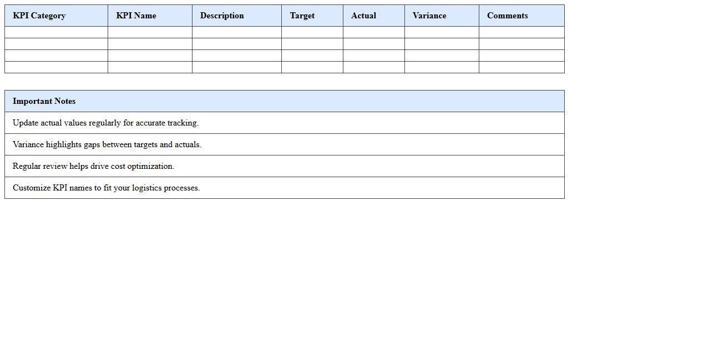Click the first empty Target cell
Screen dimensions: 709x361
(312, 32)
